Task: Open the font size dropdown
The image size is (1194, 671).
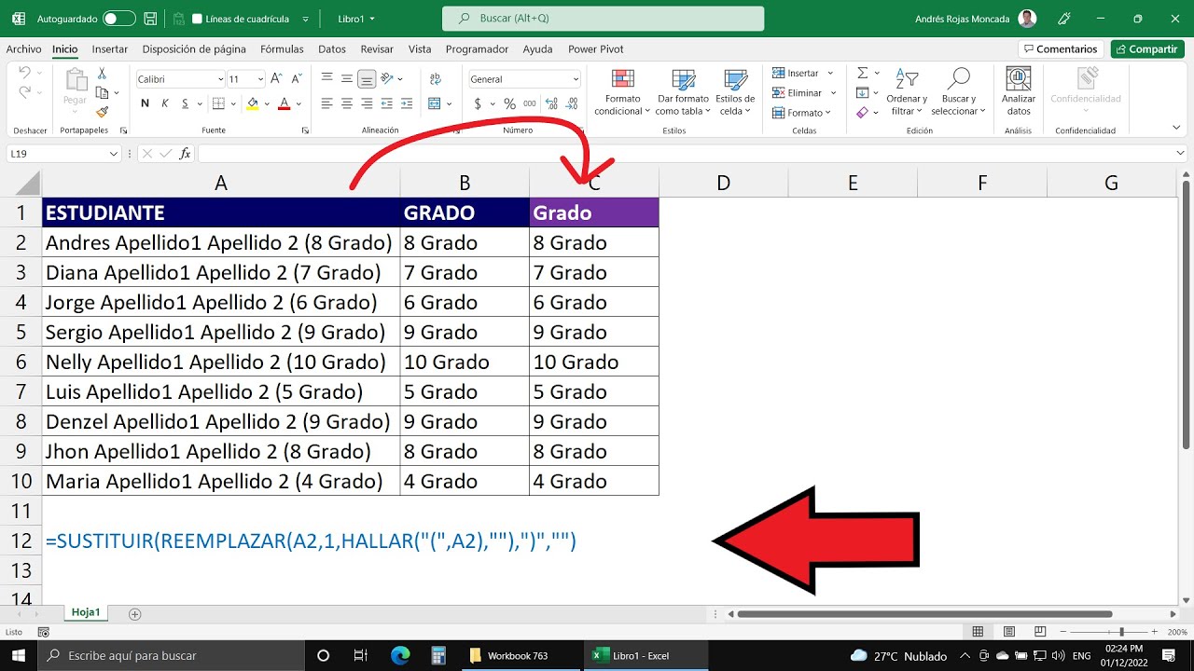Action: pyautogui.click(x=260, y=79)
